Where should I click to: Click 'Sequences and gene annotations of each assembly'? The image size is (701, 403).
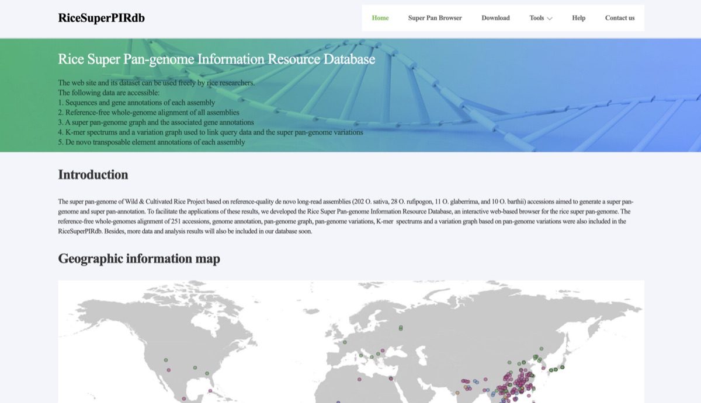click(137, 103)
